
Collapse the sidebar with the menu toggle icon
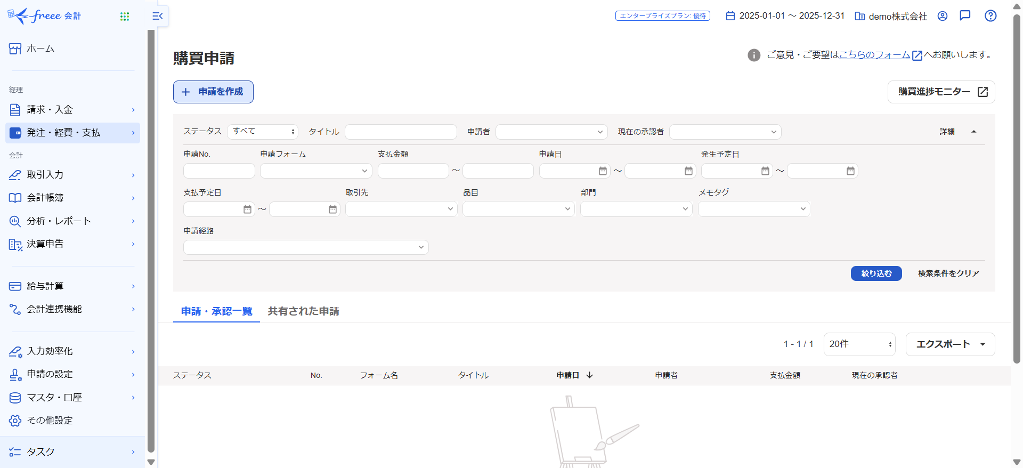coord(158,16)
